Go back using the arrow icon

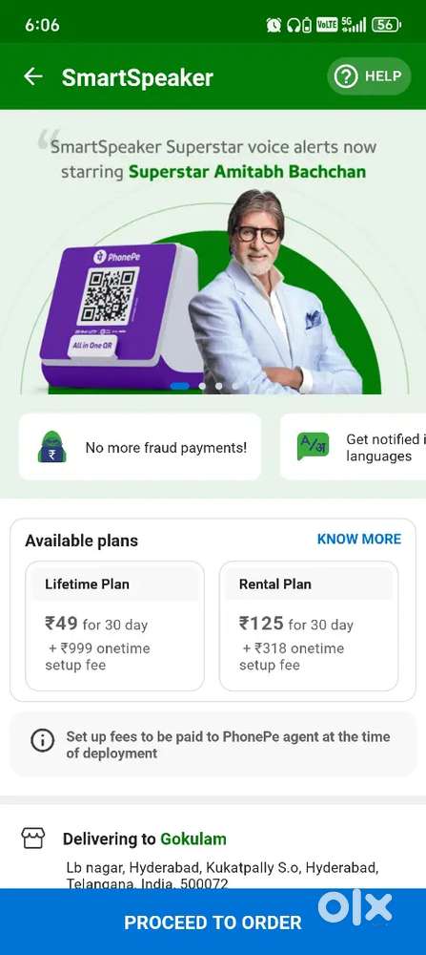click(32, 76)
